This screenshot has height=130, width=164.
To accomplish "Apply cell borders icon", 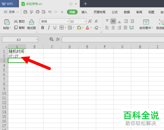I will [62, 28].
